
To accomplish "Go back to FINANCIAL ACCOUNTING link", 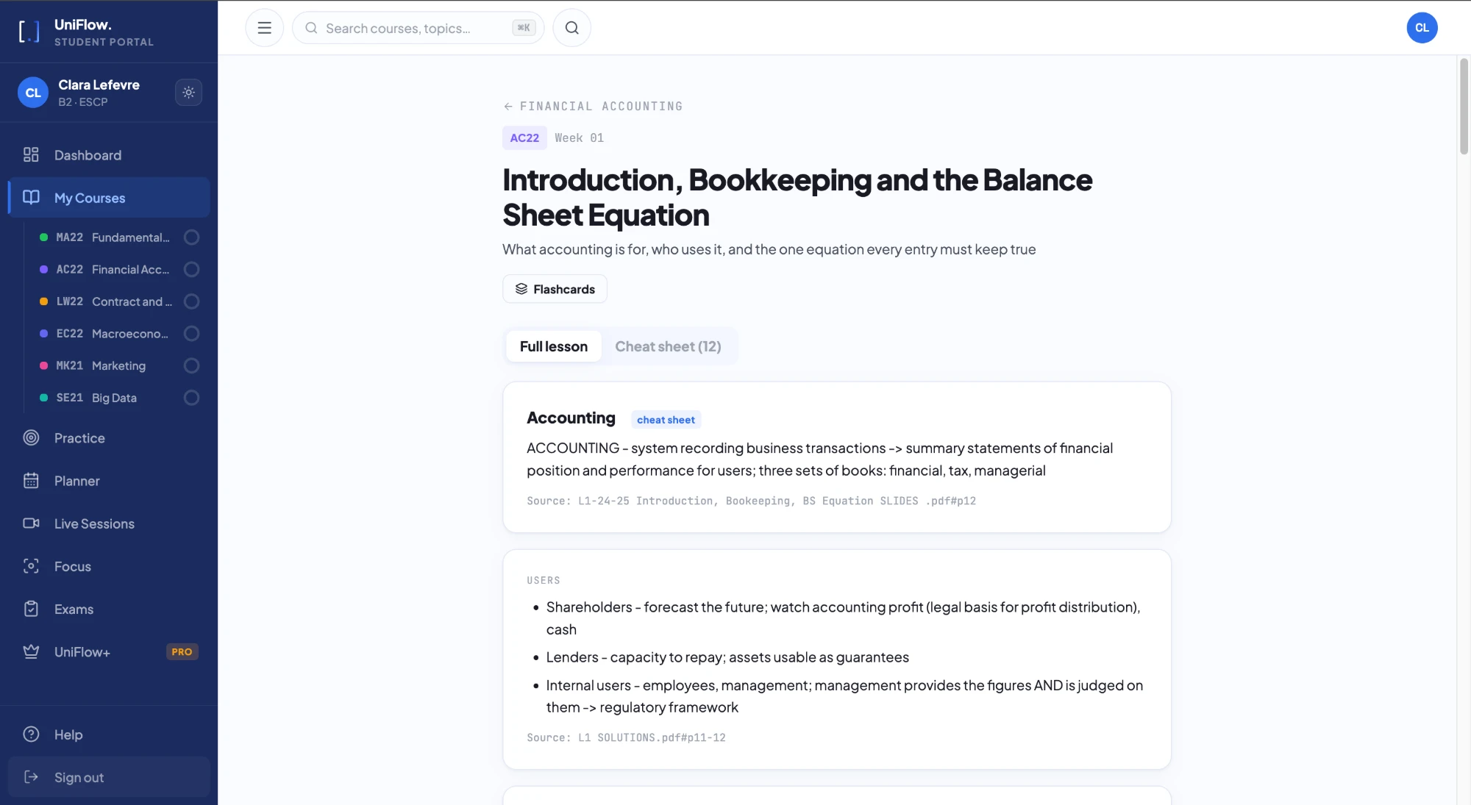I will click(x=593, y=107).
